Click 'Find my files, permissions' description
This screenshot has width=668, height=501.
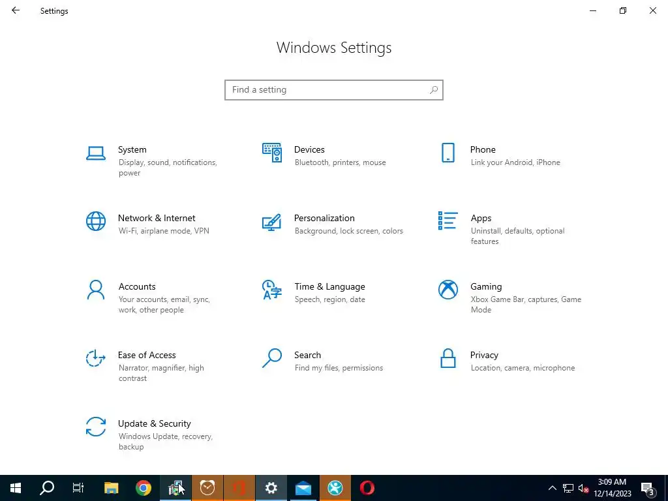click(339, 368)
